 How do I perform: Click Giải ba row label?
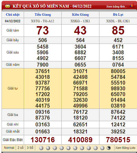(x=13, y=115)
